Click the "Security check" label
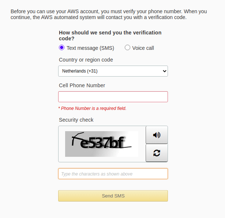Image resolution: width=225 pixels, height=218 pixels. click(76, 120)
